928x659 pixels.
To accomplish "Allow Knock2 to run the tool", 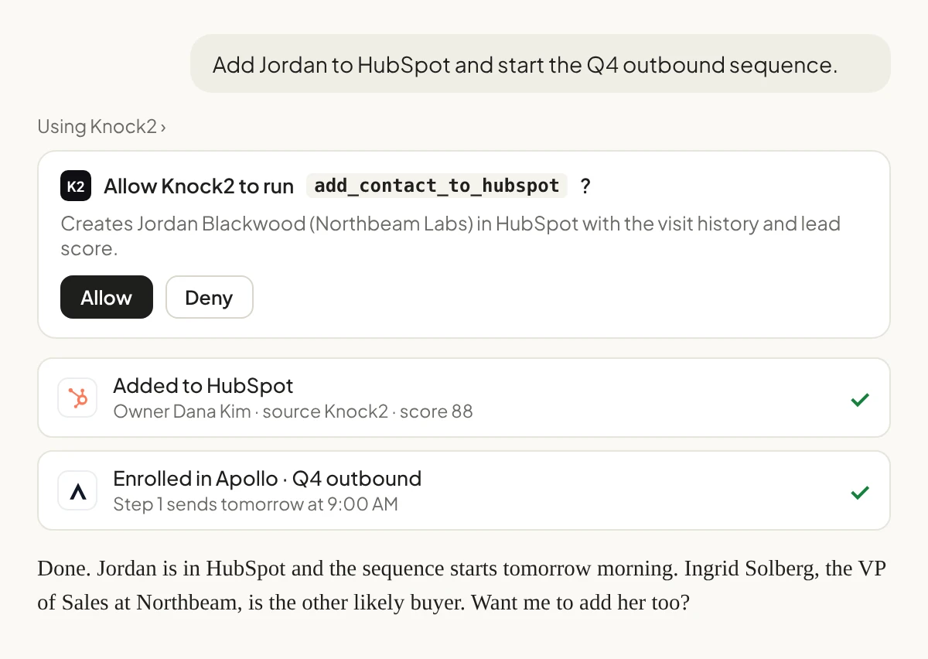I will coord(107,297).
